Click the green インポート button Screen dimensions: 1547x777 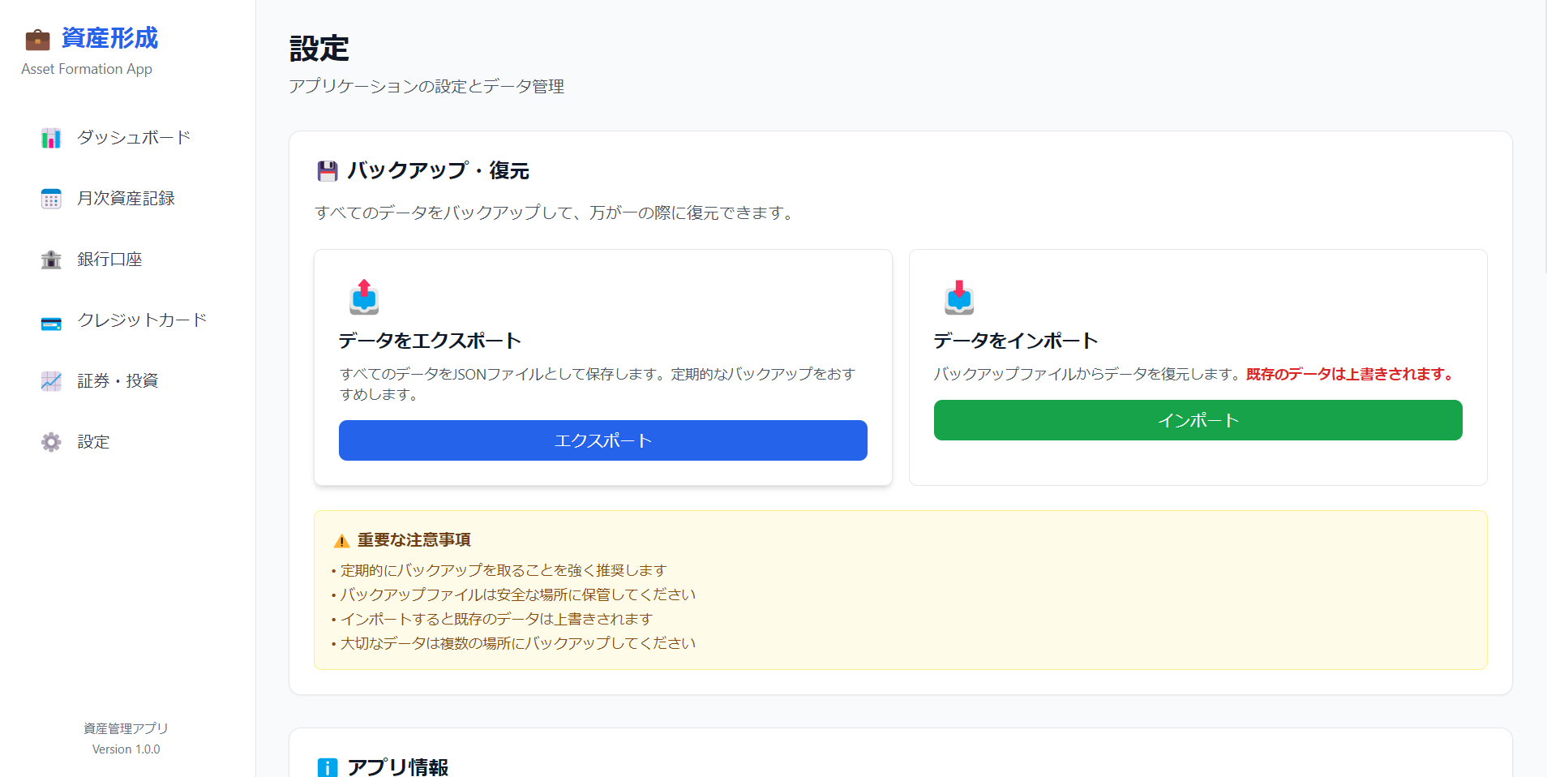[1197, 420]
